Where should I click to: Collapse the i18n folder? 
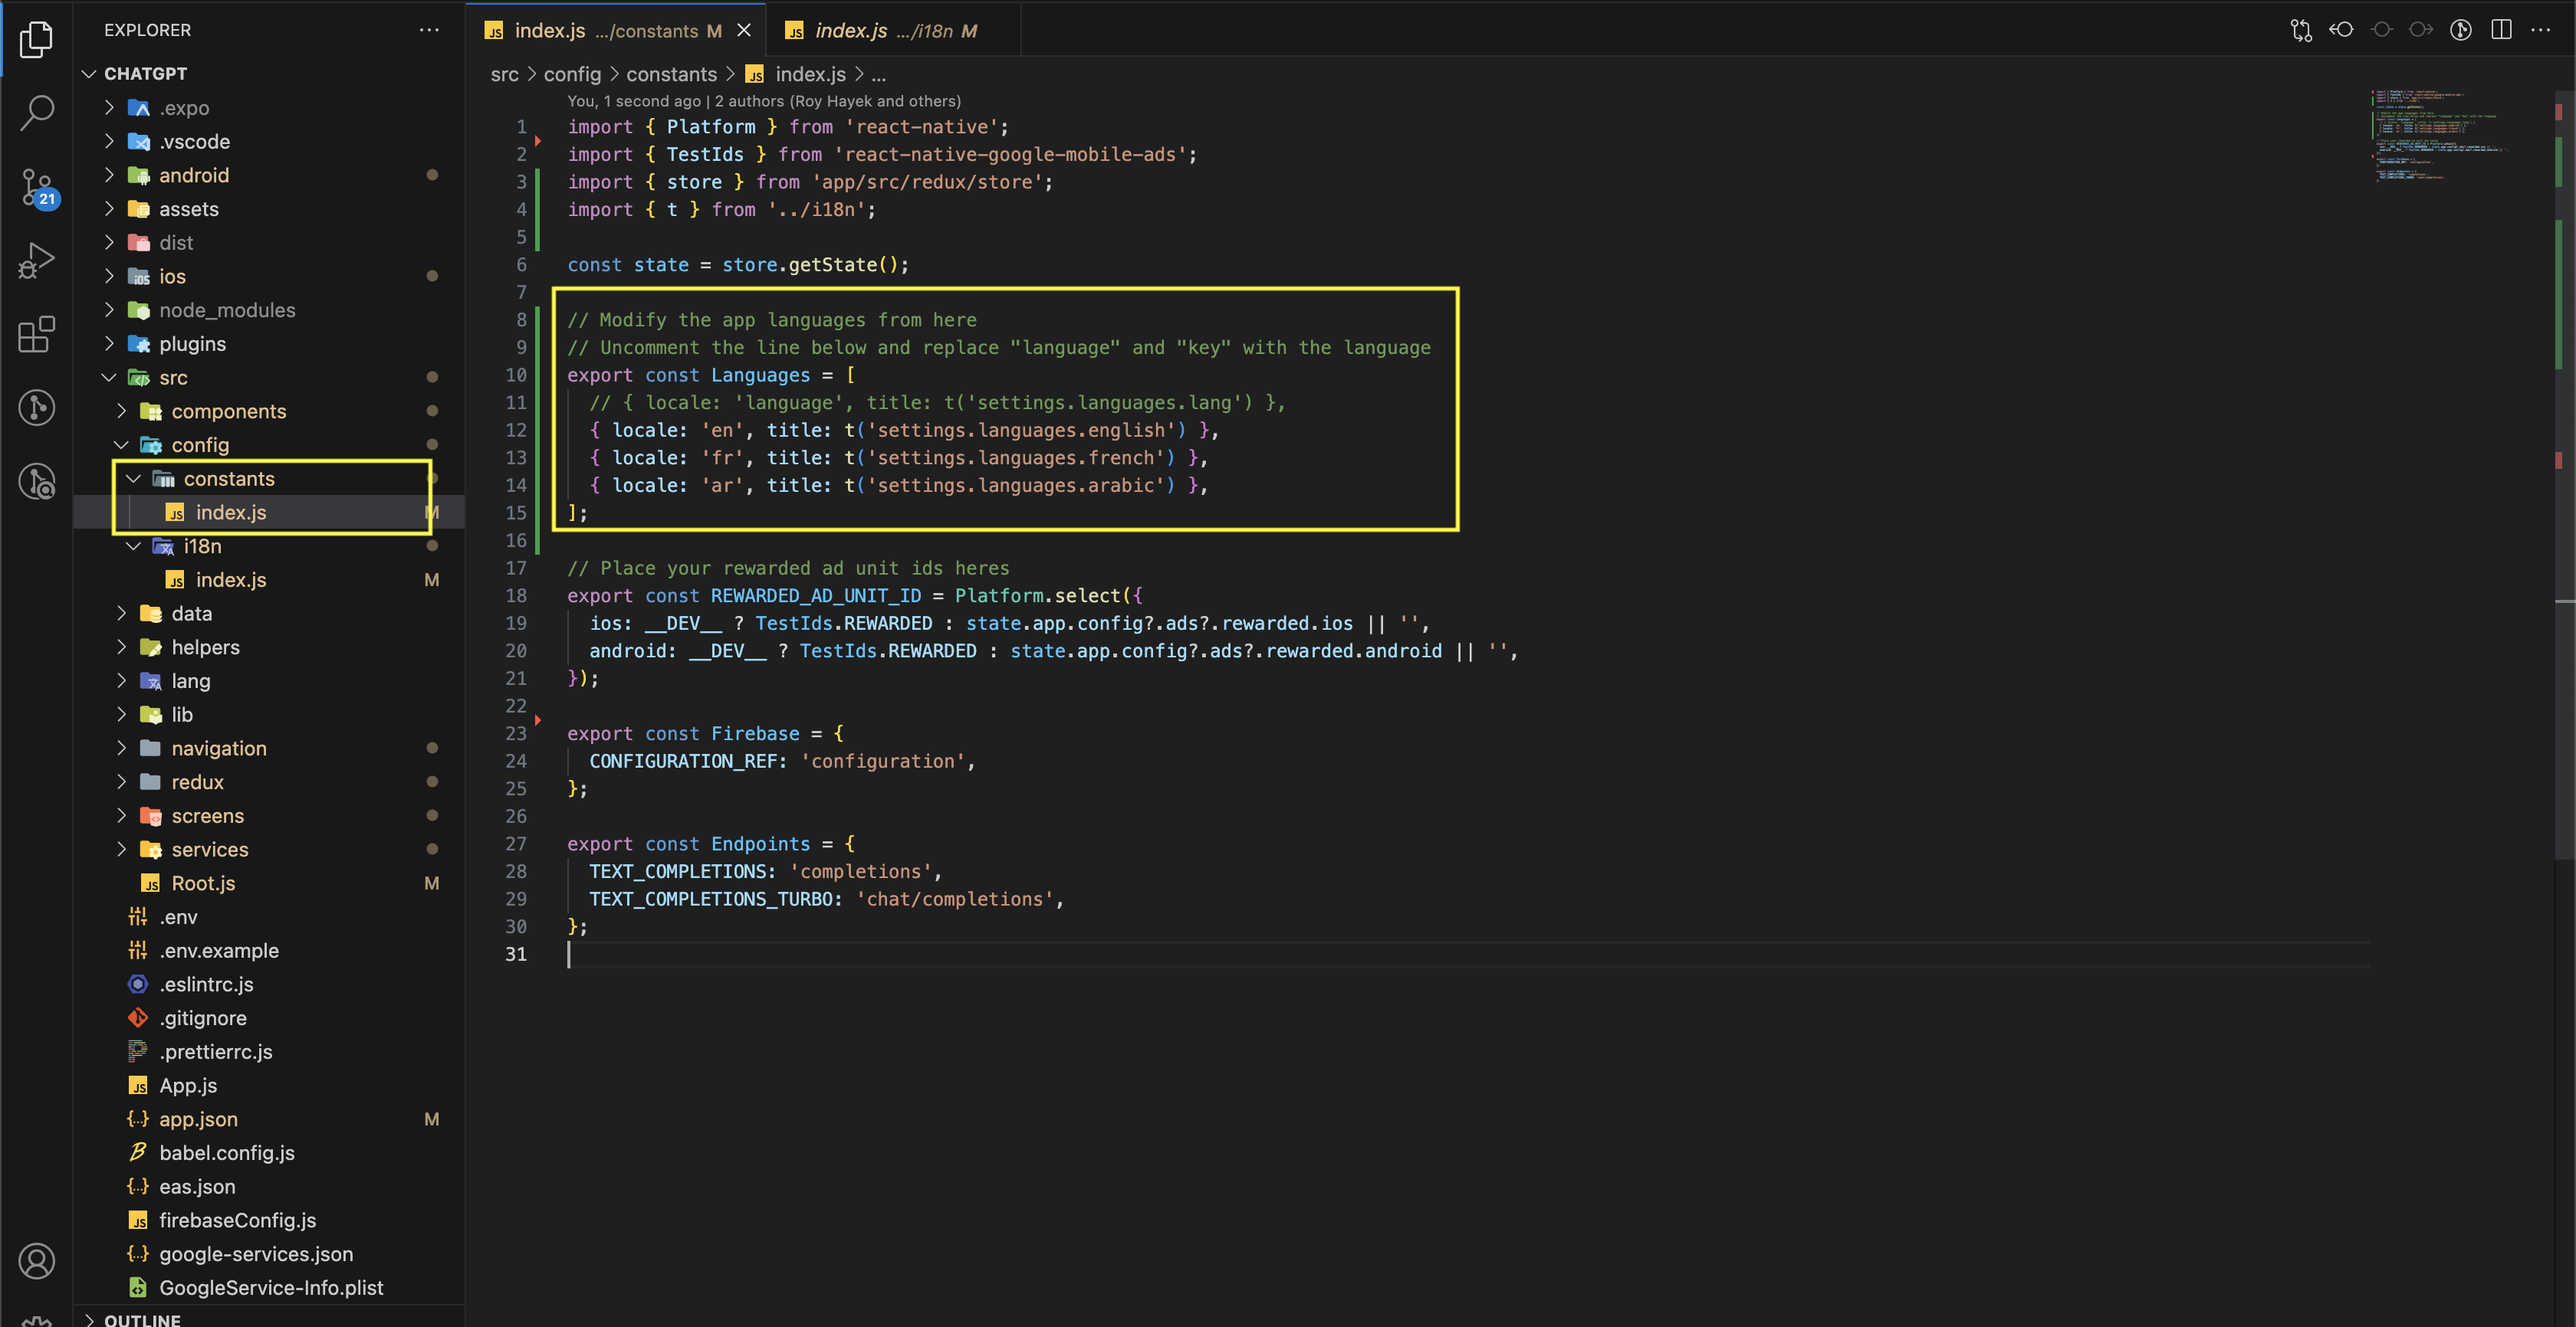click(270, 546)
